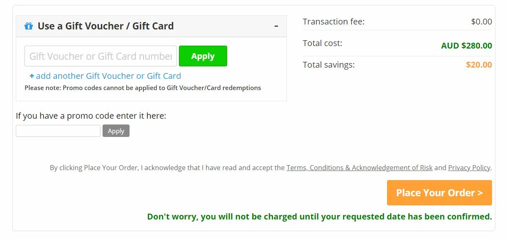Click the "Transaction fee:" label
Image resolution: width=507 pixels, height=239 pixels.
(333, 22)
